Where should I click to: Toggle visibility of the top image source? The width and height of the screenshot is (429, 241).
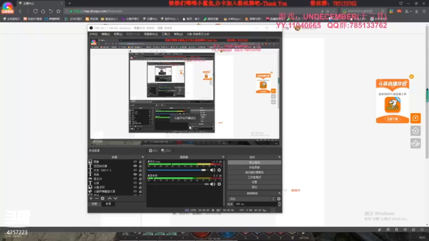(x=135, y=162)
